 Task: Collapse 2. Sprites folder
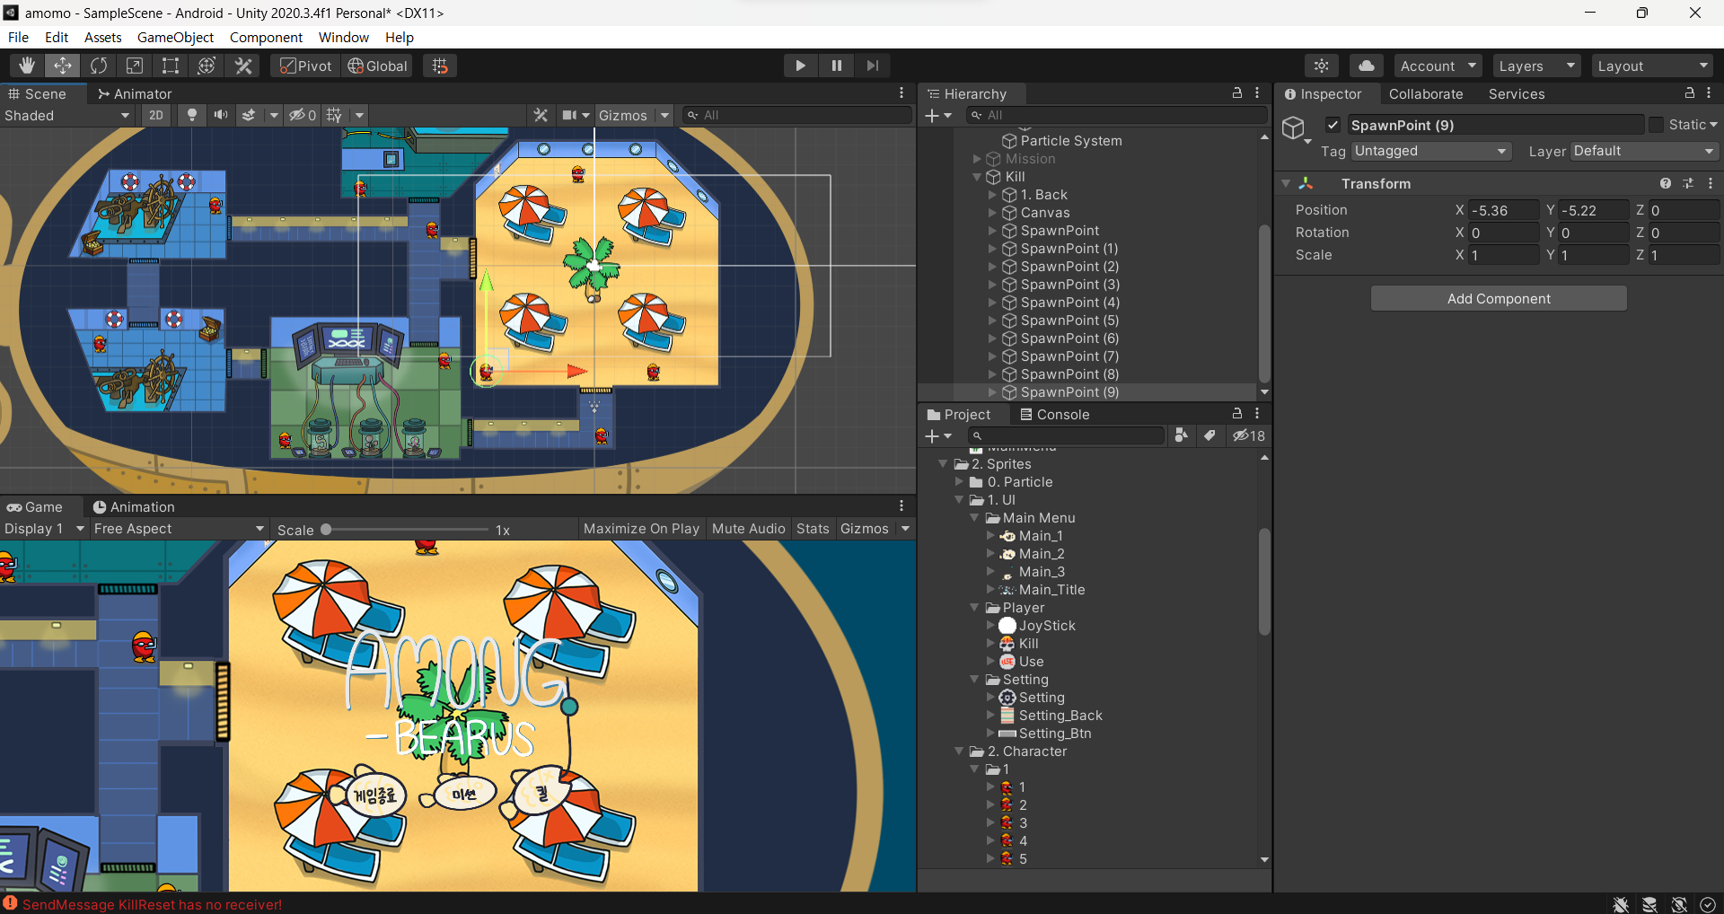944,464
